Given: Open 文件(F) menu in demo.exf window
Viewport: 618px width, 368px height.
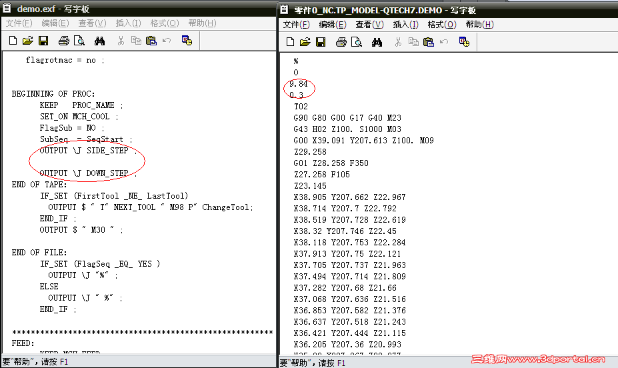Looking at the screenshot, I should point(19,23).
